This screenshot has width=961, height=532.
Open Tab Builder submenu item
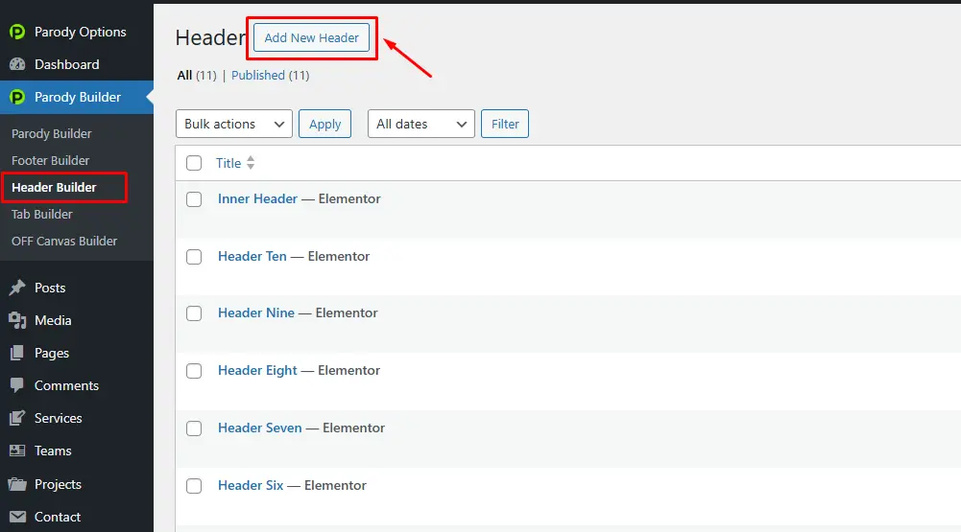click(x=41, y=215)
